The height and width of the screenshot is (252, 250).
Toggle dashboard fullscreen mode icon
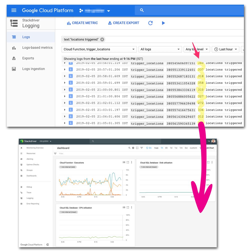click(x=137, y=148)
